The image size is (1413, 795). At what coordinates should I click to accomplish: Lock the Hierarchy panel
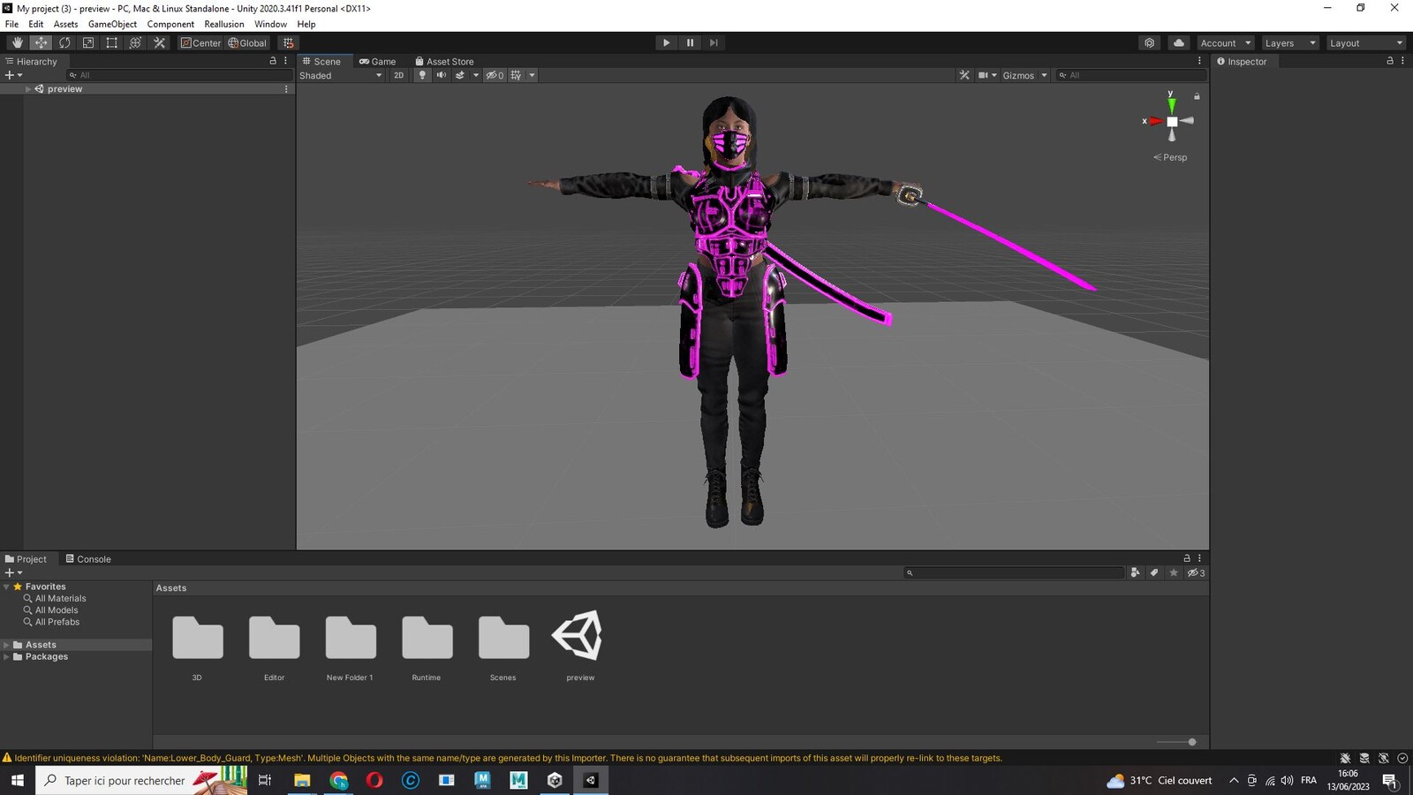coord(273,61)
